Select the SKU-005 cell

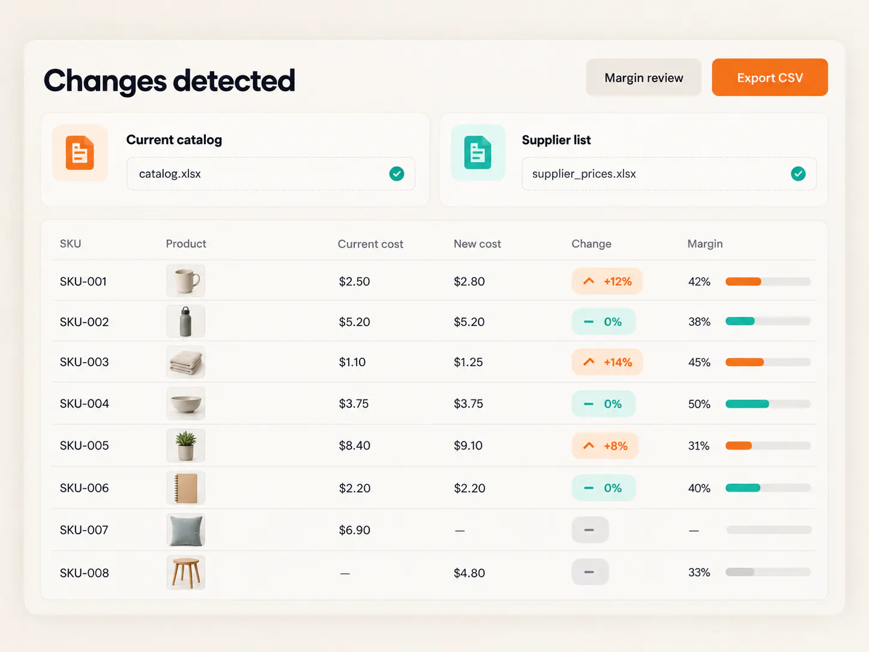tap(85, 445)
